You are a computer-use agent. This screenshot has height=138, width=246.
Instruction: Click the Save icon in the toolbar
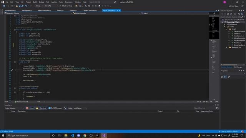click(x=20, y=6)
